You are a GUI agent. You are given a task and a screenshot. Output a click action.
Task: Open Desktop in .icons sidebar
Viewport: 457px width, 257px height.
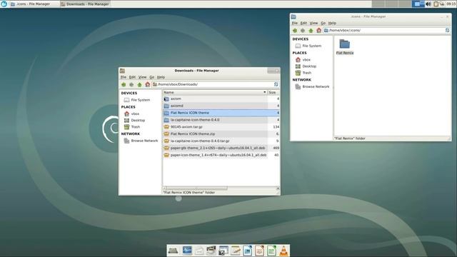click(x=306, y=66)
